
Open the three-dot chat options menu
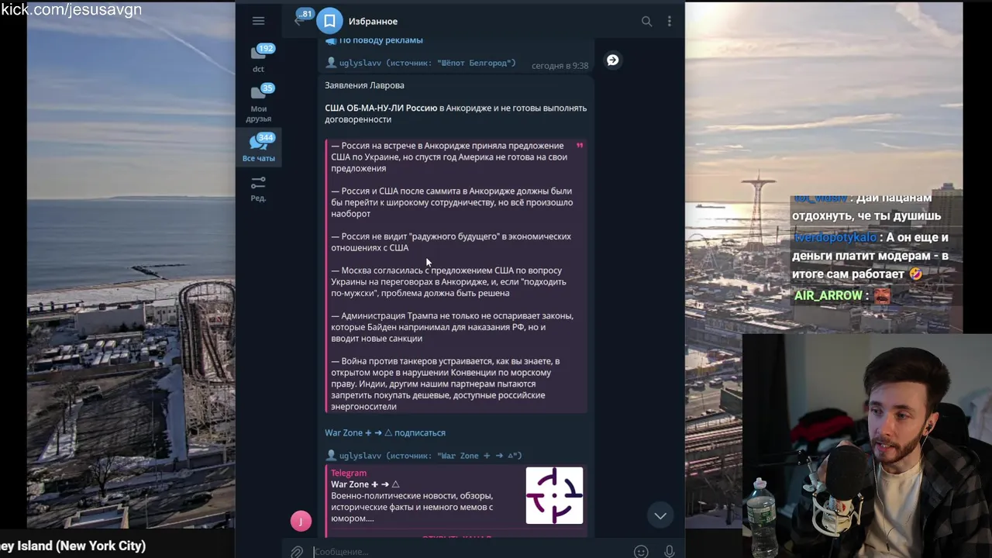(670, 22)
